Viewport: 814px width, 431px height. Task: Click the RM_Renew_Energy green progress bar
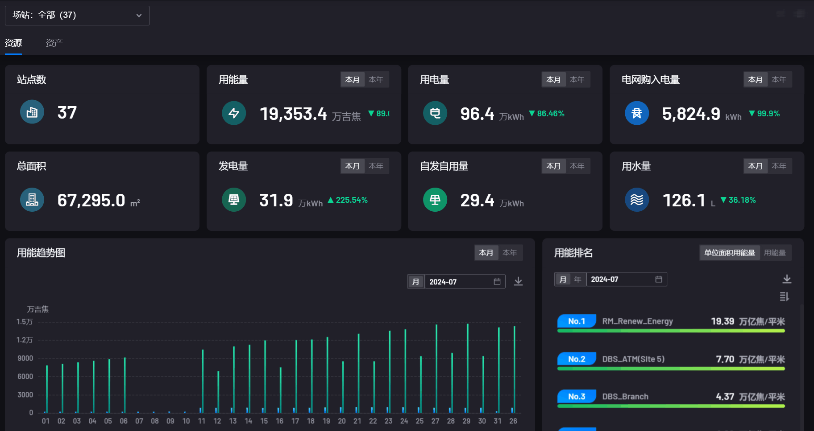coord(671,331)
